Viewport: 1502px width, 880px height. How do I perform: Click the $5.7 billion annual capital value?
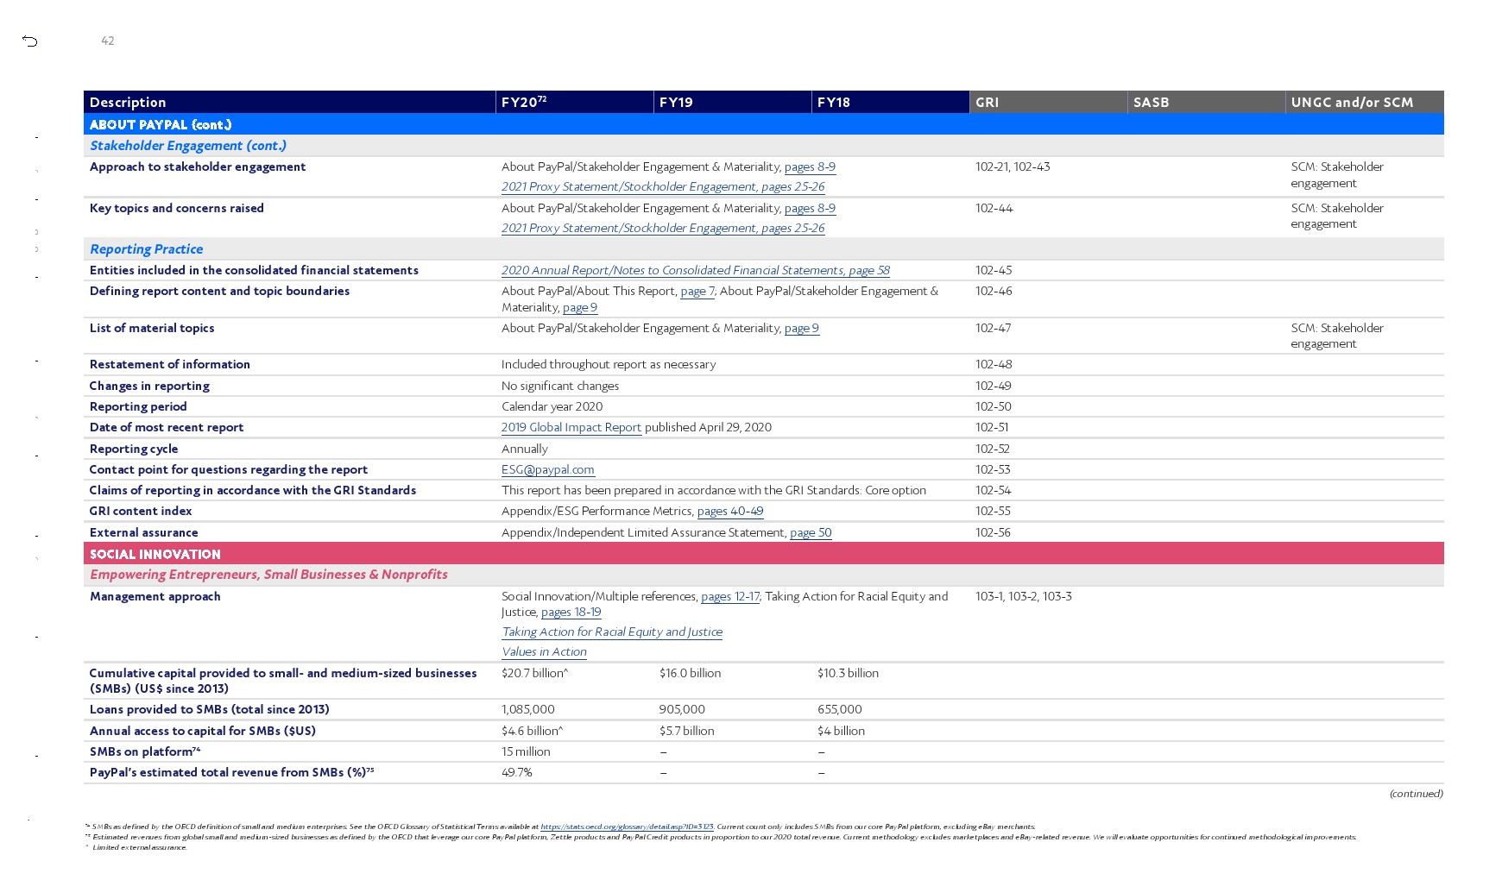click(x=687, y=732)
